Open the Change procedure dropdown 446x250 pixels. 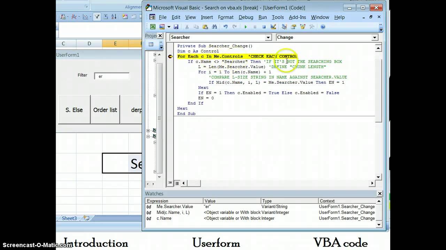tap(375, 37)
